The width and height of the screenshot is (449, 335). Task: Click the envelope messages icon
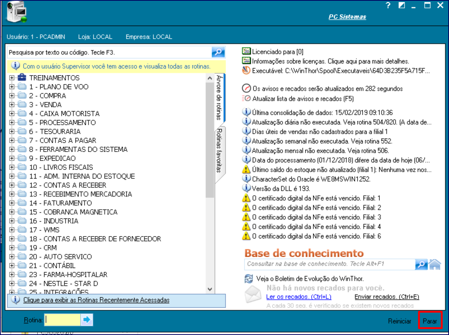pos(253,294)
